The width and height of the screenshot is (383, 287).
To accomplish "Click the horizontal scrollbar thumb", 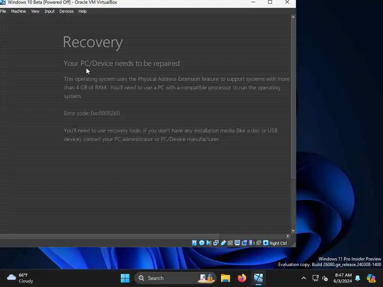I will pyautogui.click(x=110, y=236).
